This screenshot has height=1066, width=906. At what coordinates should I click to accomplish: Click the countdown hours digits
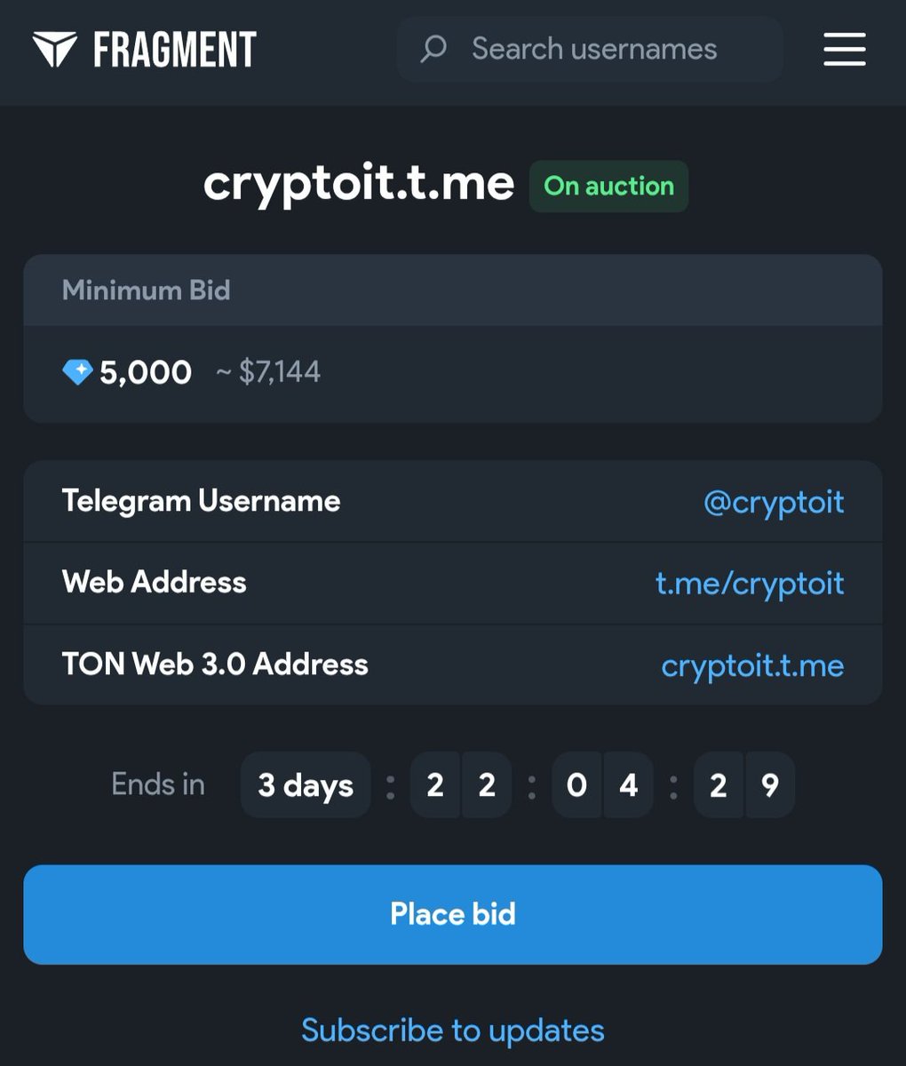tap(461, 785)
